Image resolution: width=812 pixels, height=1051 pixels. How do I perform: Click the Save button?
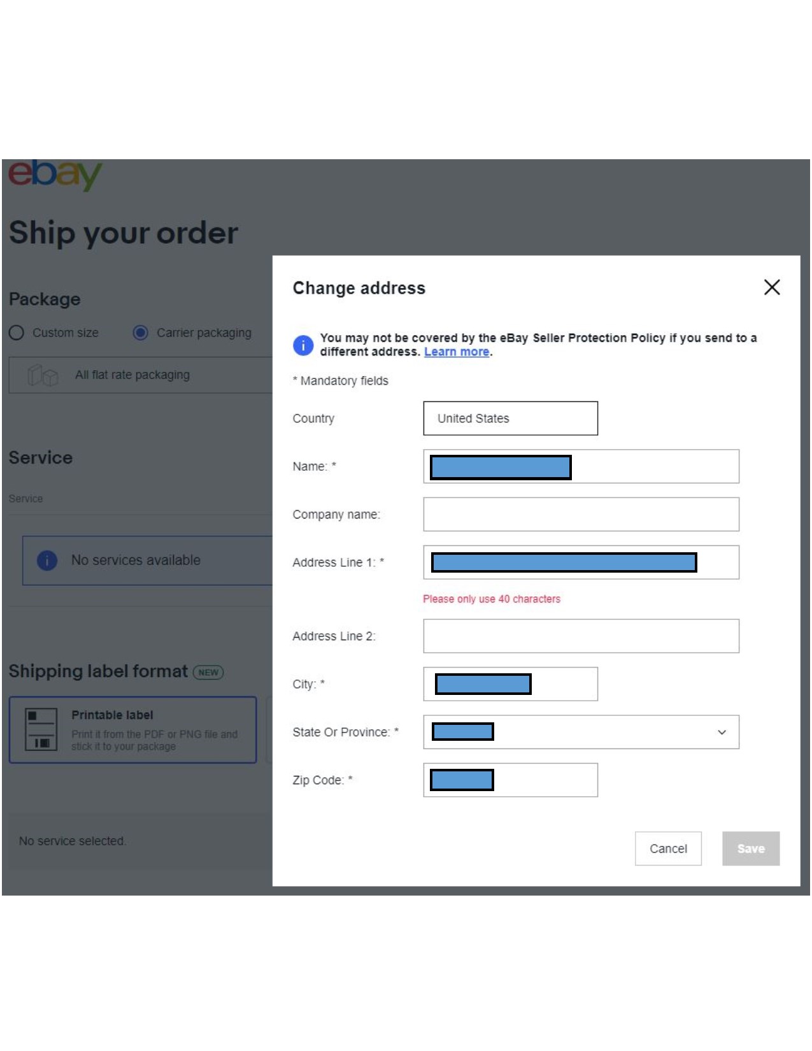750,848
